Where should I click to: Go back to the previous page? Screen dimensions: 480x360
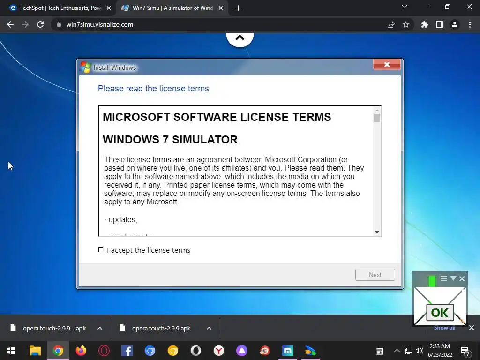tap(10, 24)
